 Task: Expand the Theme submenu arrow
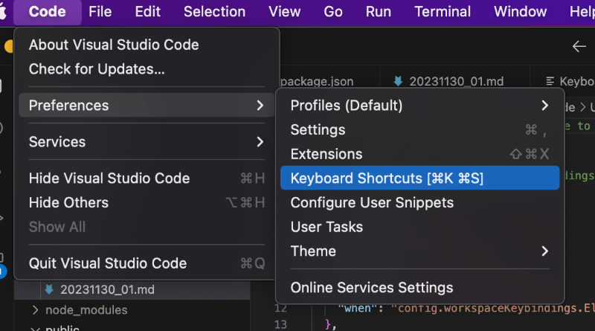coord(544,251)
